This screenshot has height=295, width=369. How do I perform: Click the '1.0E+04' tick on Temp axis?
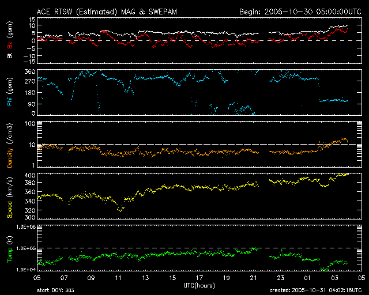pos(26,270)
